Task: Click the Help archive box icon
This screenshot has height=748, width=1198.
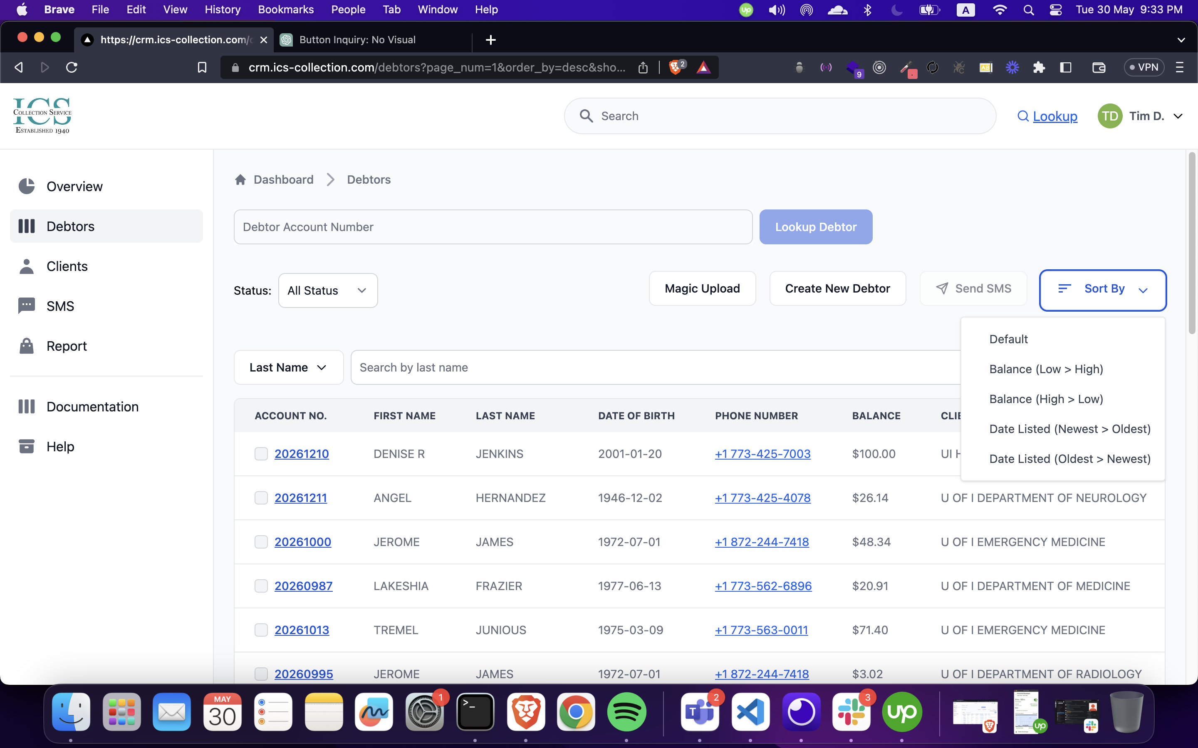Action: click(x=27, y=446)
